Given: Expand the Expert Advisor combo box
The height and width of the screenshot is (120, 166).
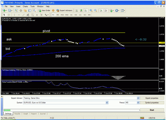Looking at the screenshot, I should [x=138, y=98].
